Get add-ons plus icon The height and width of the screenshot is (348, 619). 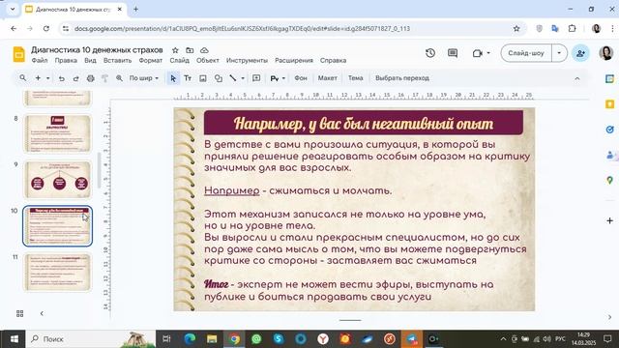[609, 220]
